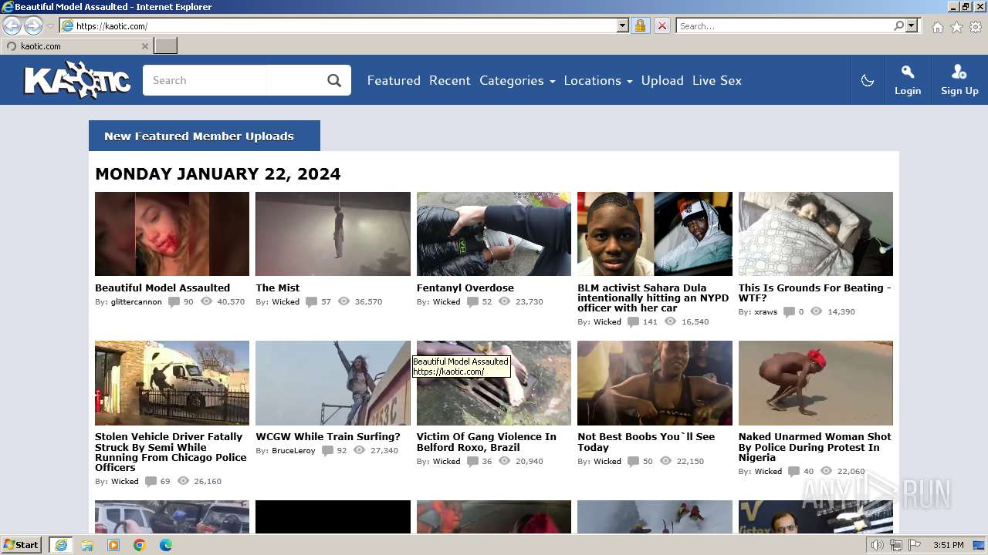Open Stolen Vehicle Driver thumbnail
The image size is (988, 555).
[172, 382]
